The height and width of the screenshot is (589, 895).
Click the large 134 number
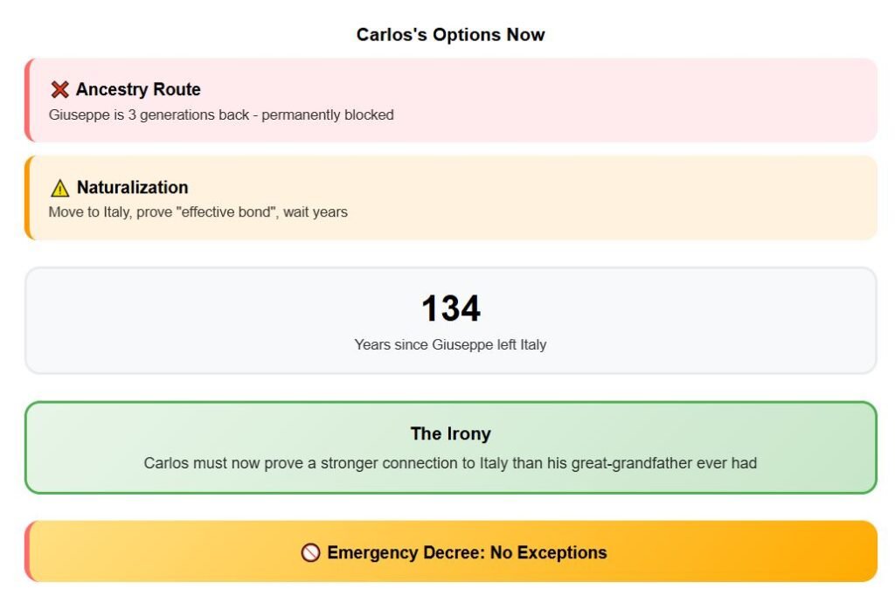tap(451, 308)
